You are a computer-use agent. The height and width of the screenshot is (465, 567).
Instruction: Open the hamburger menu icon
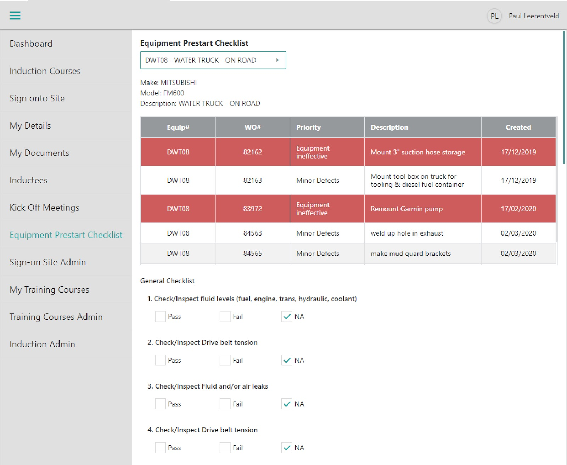coord(15,16)
